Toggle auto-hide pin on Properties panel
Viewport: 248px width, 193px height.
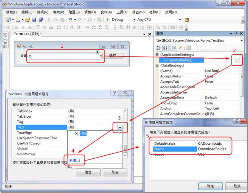click(236, 33)
